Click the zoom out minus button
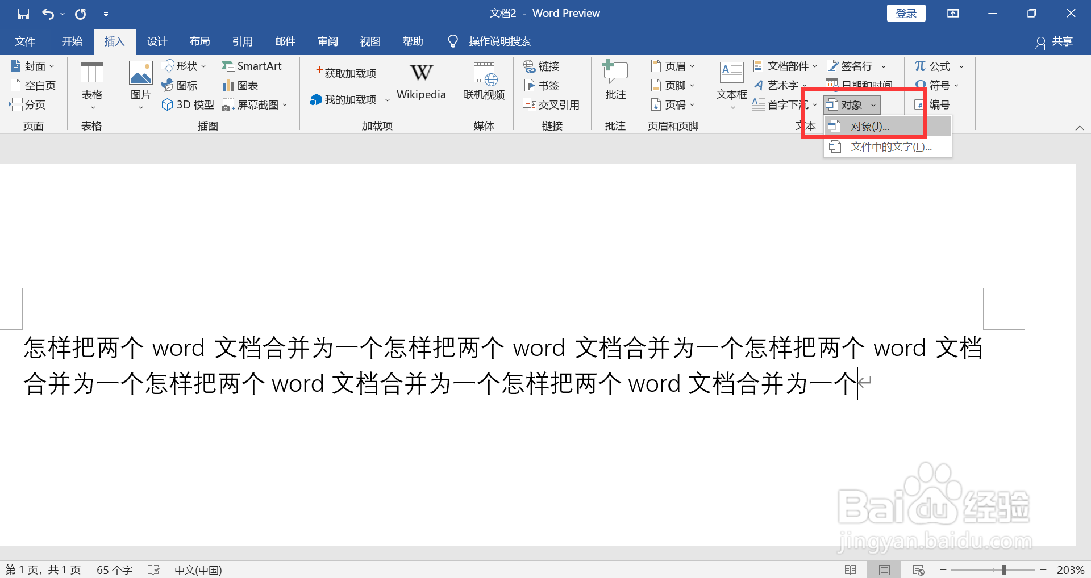Screen dimensions: 1091x578 943,569
